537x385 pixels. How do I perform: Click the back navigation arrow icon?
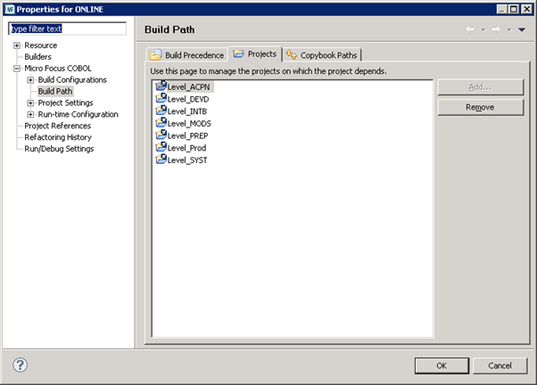[471, 29]
